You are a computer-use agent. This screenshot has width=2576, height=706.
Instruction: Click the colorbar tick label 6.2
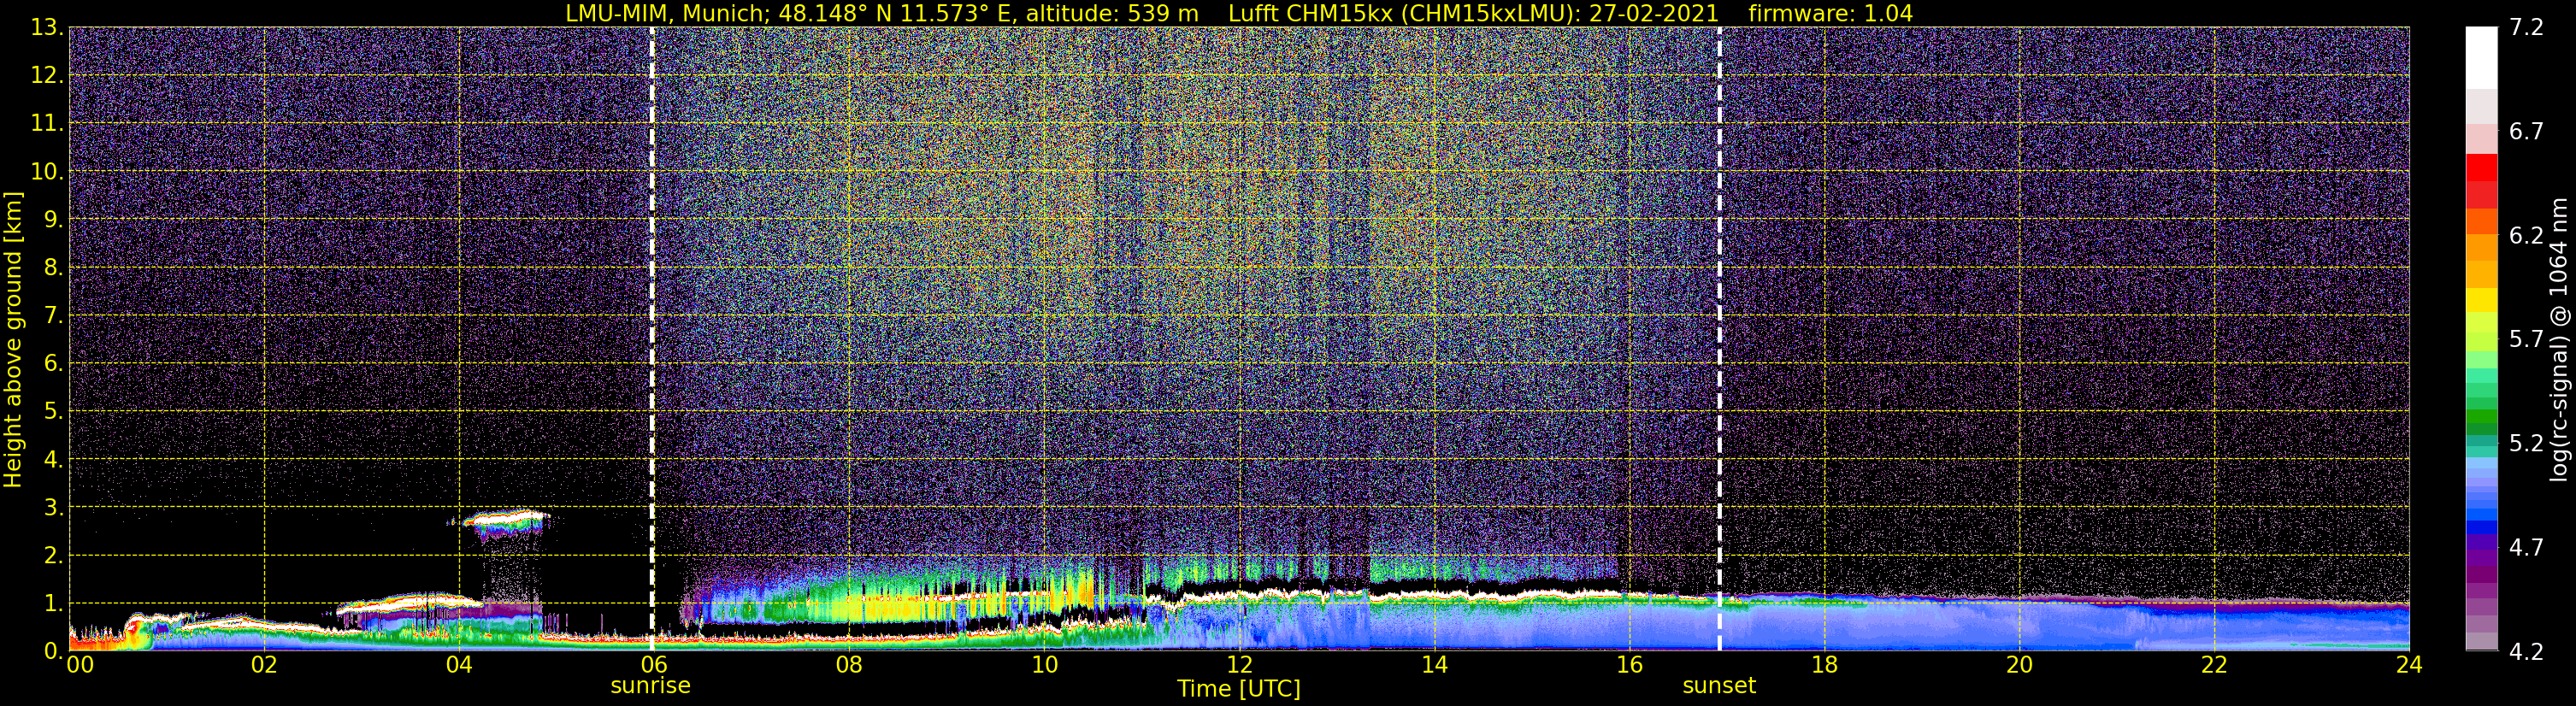coord(2526,236)
